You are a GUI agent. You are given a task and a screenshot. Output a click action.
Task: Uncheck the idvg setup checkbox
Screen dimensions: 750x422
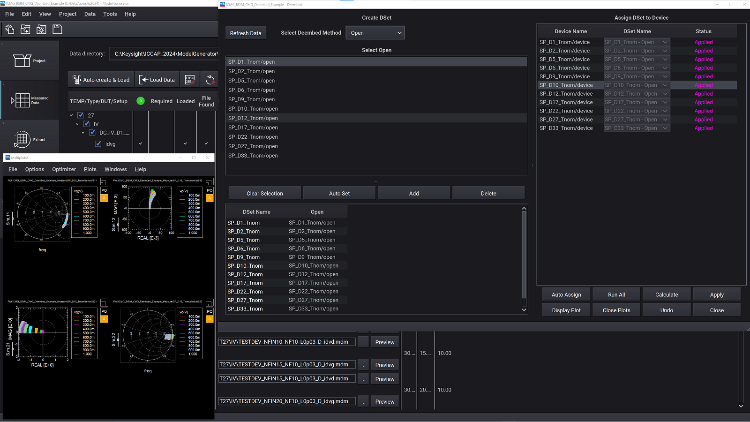pyautogui.click(x=98, y=143)
